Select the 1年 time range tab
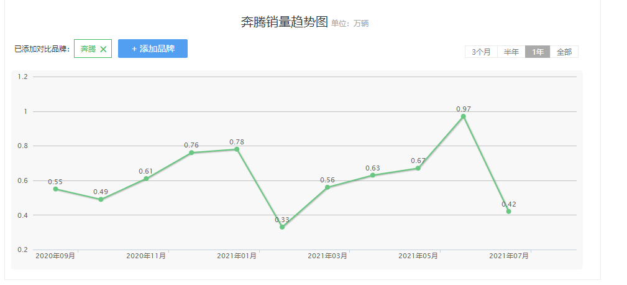627x285 pixels. 538,52
